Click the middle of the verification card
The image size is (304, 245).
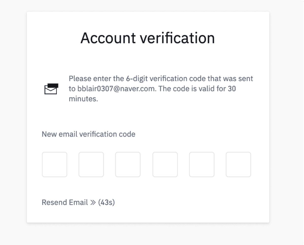click(x=147, y=117)
